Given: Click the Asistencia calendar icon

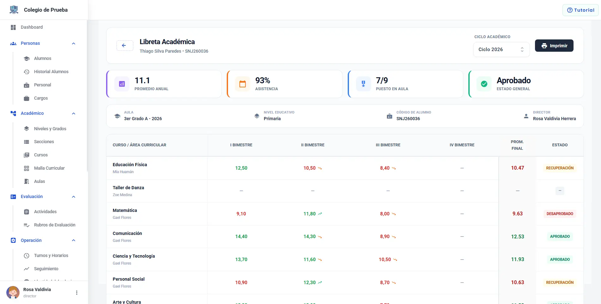Looking at the screenshot, I should [243, 84].
